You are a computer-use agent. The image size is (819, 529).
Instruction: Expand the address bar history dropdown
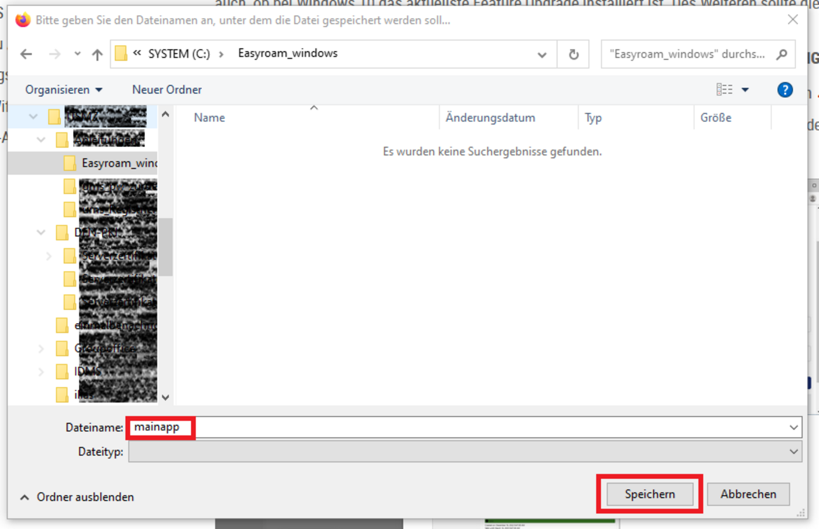[542, 54]
